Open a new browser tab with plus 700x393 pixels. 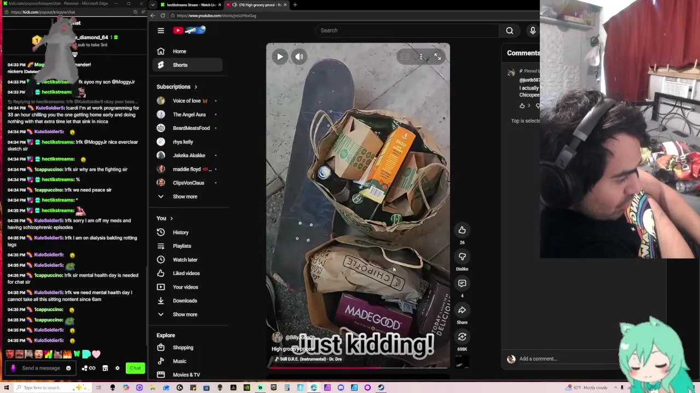[x=295, y=5]
